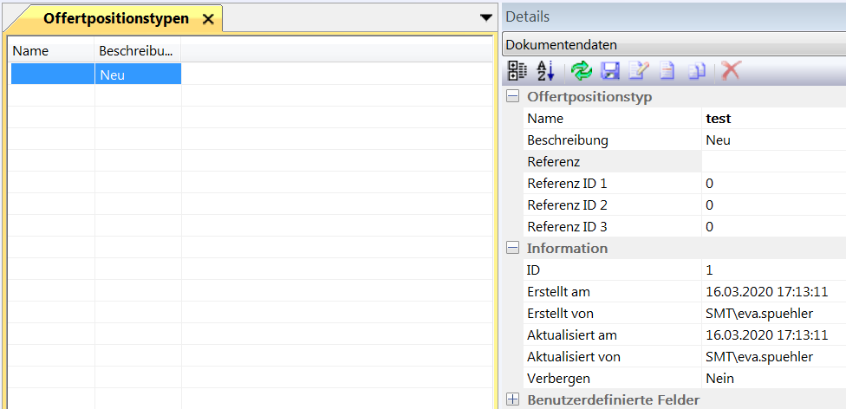The height and width of the screenshot is (409, 846).
Task: Sort by the Beschreibung column header
Action: [x=137, y=51]
